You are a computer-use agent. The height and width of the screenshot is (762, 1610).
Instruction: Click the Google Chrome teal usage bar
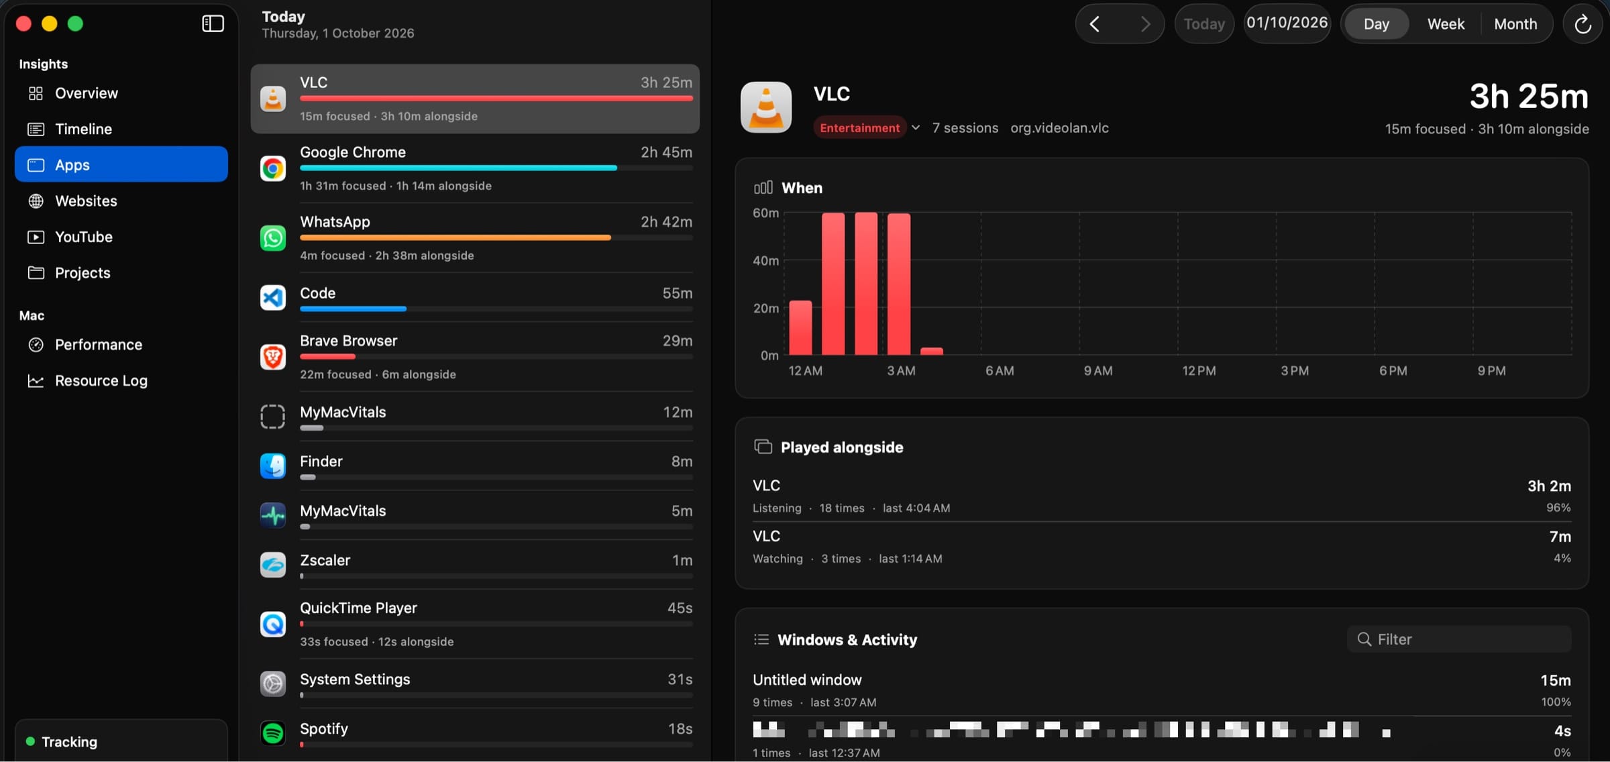[x=458, y=168]
